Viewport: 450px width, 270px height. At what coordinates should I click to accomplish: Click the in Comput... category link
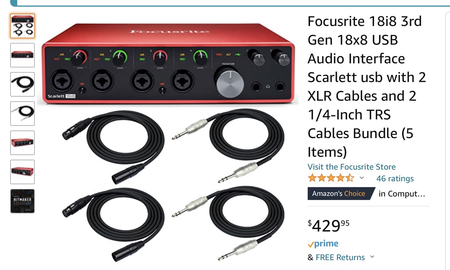pyautogui.click(x=402, y=194)
